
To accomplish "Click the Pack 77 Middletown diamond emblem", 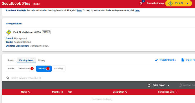I will pyautogui.click(x=8, y=32).
